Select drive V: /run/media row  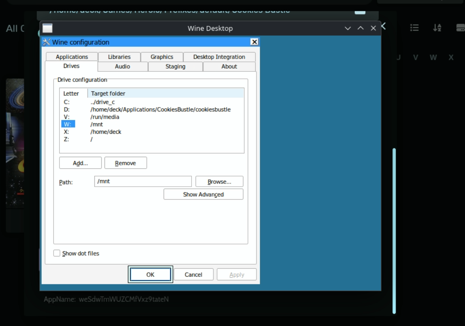coord(152,117)
